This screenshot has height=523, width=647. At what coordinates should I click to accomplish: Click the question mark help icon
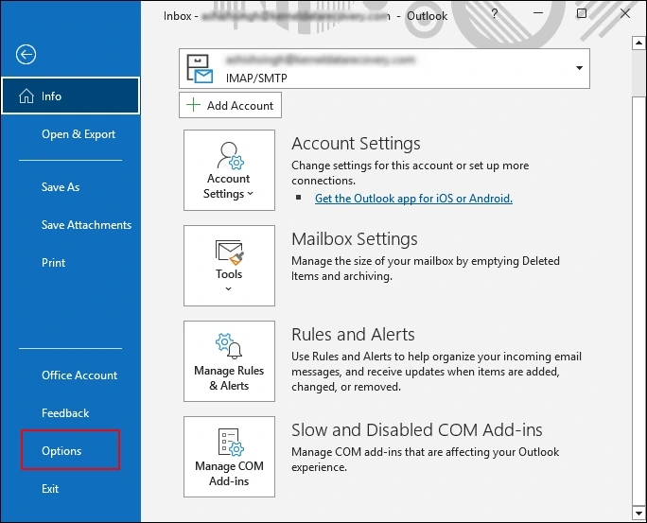coord(495,14)
